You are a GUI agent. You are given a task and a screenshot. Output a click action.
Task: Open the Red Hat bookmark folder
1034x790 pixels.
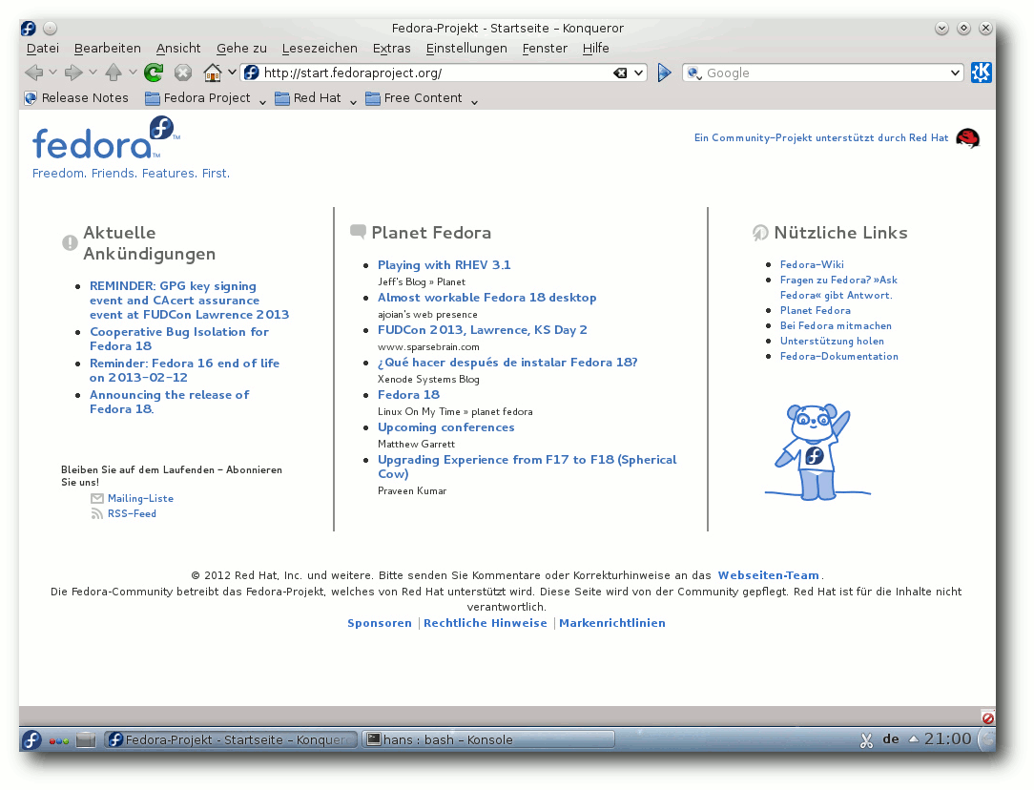coord(316,98)
